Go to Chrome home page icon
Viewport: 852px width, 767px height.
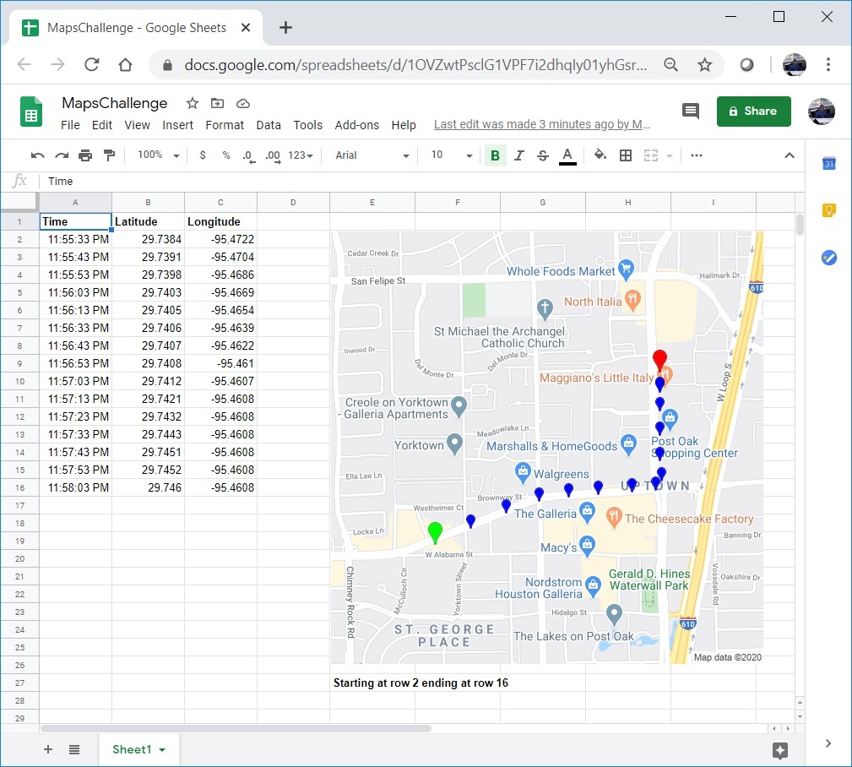[x=125, y=65]
